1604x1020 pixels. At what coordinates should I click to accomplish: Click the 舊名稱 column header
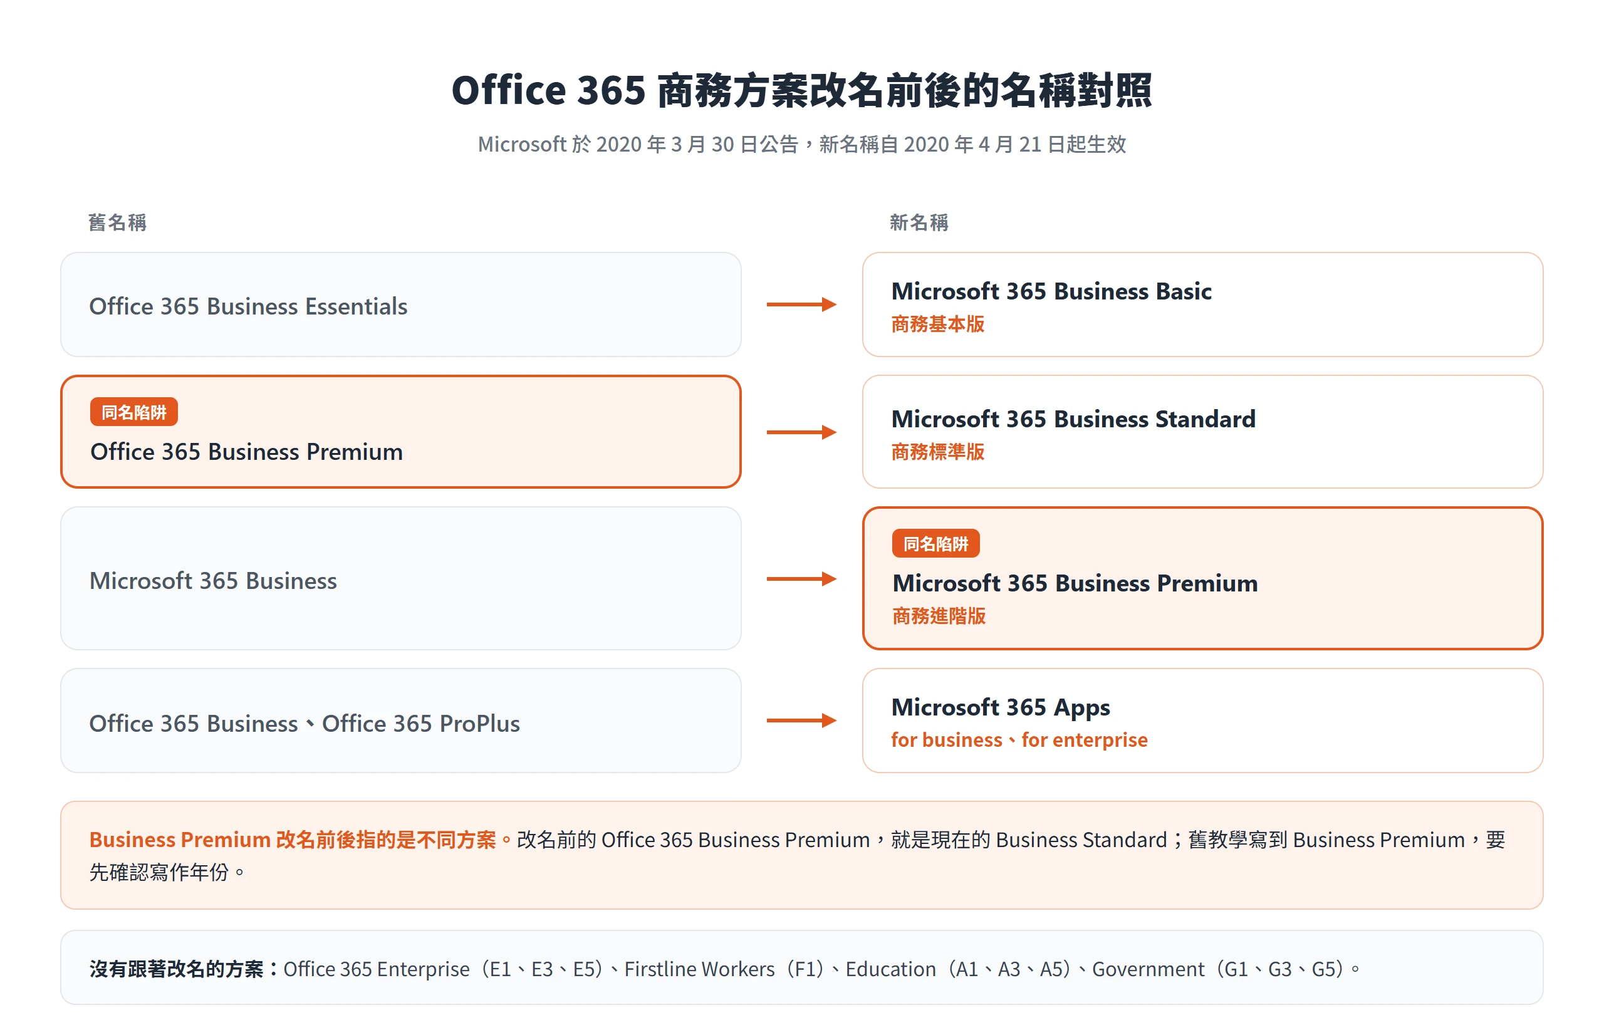[117, 222]
